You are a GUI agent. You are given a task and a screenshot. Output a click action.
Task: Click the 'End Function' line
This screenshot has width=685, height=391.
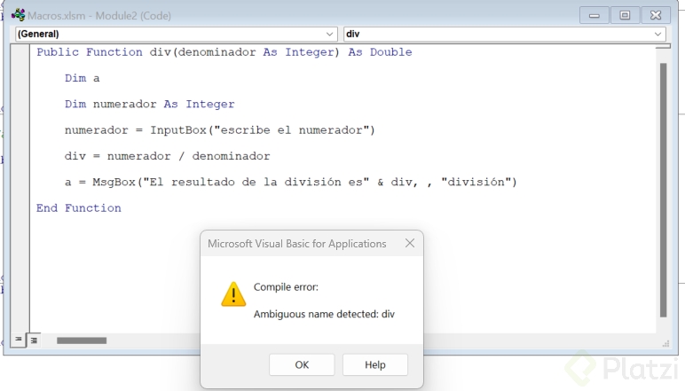point(79,207)
